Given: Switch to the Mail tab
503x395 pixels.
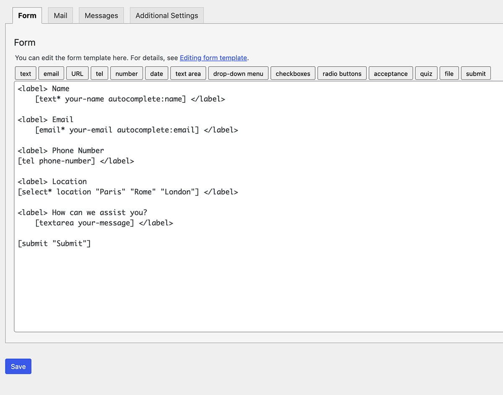Looking at the screenshot, I should [60, 16].
